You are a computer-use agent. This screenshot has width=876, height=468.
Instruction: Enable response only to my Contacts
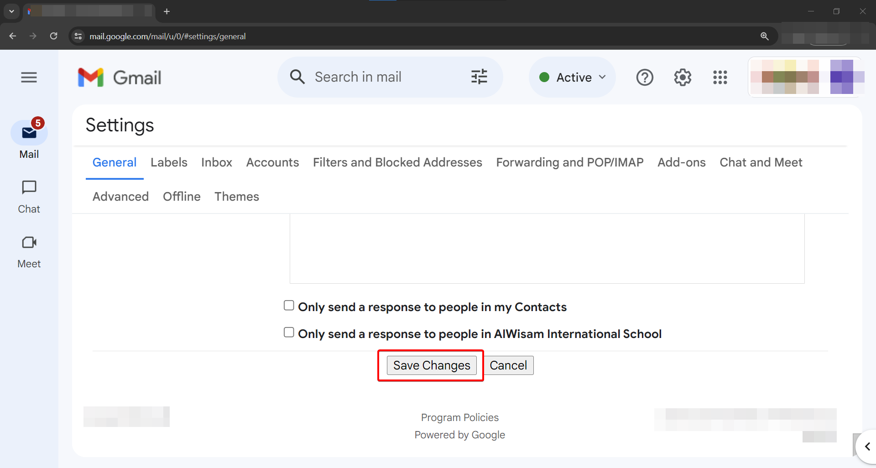pos(289,306)
